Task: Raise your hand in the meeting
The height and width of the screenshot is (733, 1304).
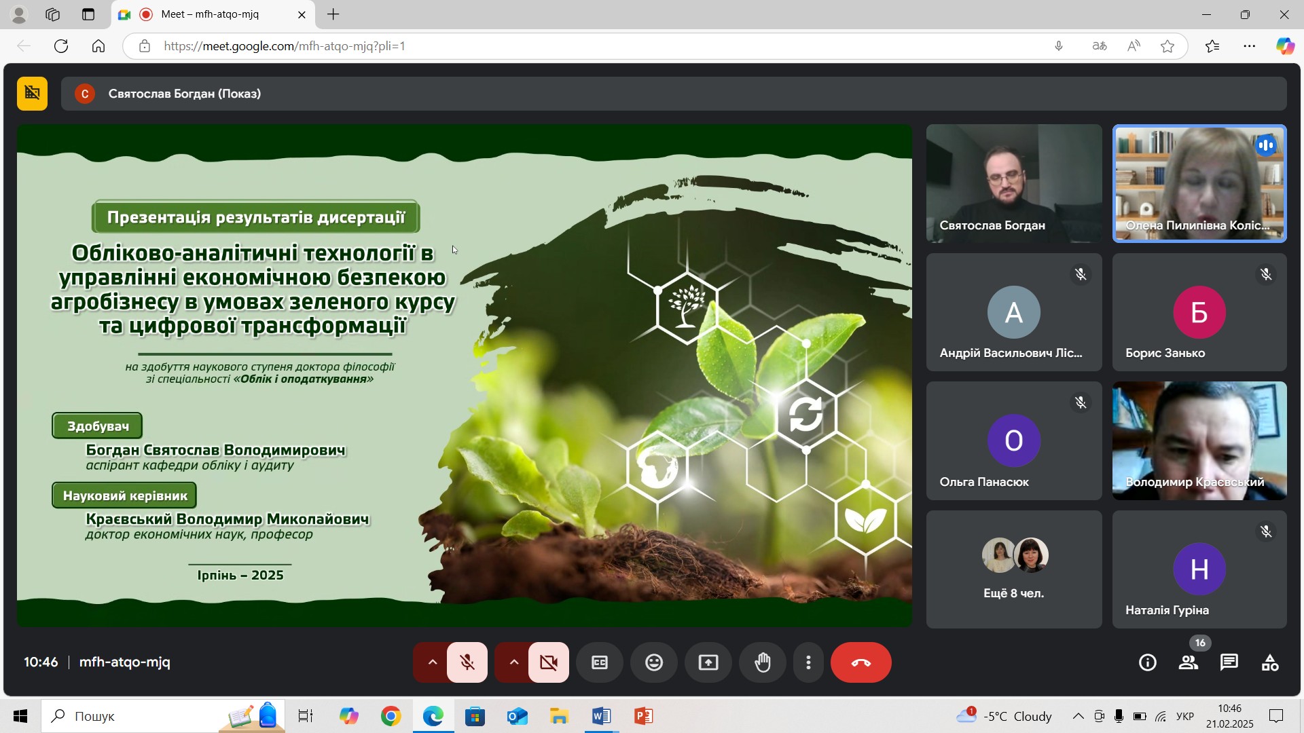Action: tap(763, 662)
